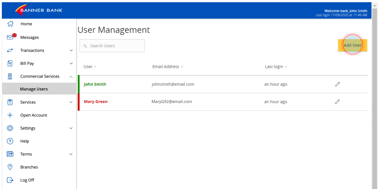Image resolution: width=380 pixels, height=189 pixels.
Task: Click the Help question mark icon
Action: [x=10, y=141]
